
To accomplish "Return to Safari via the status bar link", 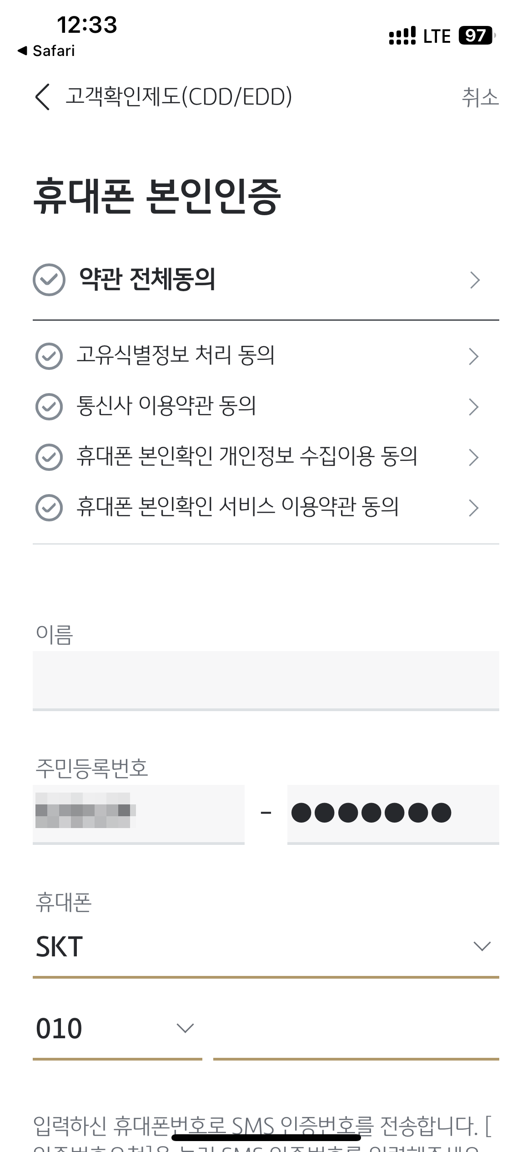I will pyautogui.click(x=46, y=51).
